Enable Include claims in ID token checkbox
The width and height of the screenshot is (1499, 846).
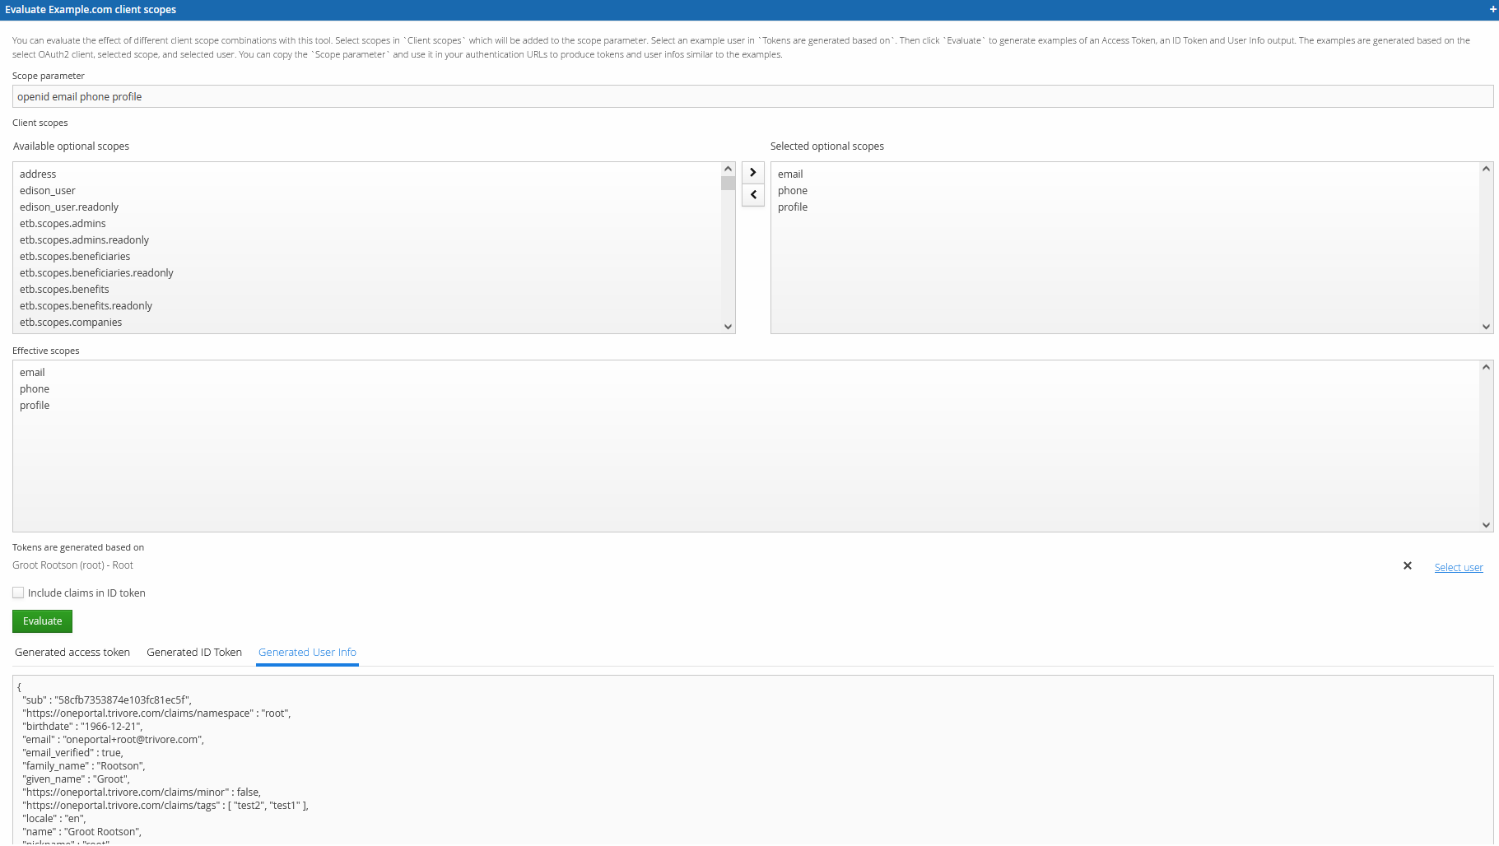point(18,593)
